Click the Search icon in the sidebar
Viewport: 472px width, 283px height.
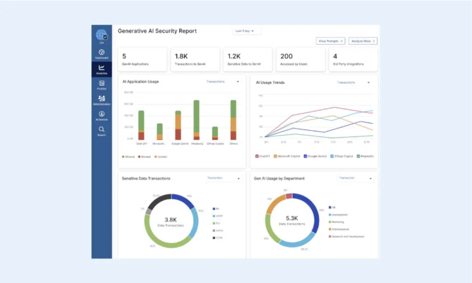click(x=101, y=131)
